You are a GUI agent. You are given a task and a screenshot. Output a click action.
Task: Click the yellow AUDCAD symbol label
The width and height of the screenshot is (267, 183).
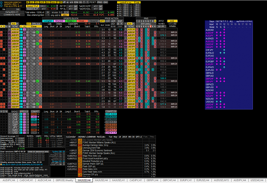tap(15, 30)
